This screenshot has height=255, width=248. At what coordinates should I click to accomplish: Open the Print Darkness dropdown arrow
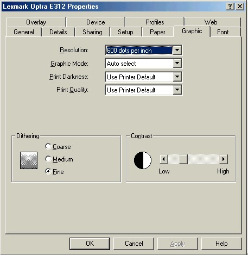[x=177, y=77]
